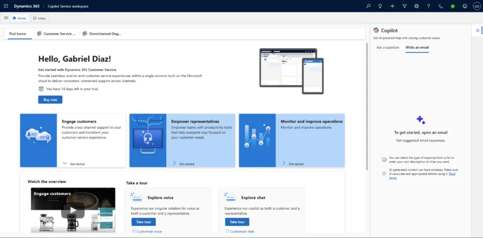Click Take tour under Explore voice
The image size is (483, 238).
pos(143,222)
